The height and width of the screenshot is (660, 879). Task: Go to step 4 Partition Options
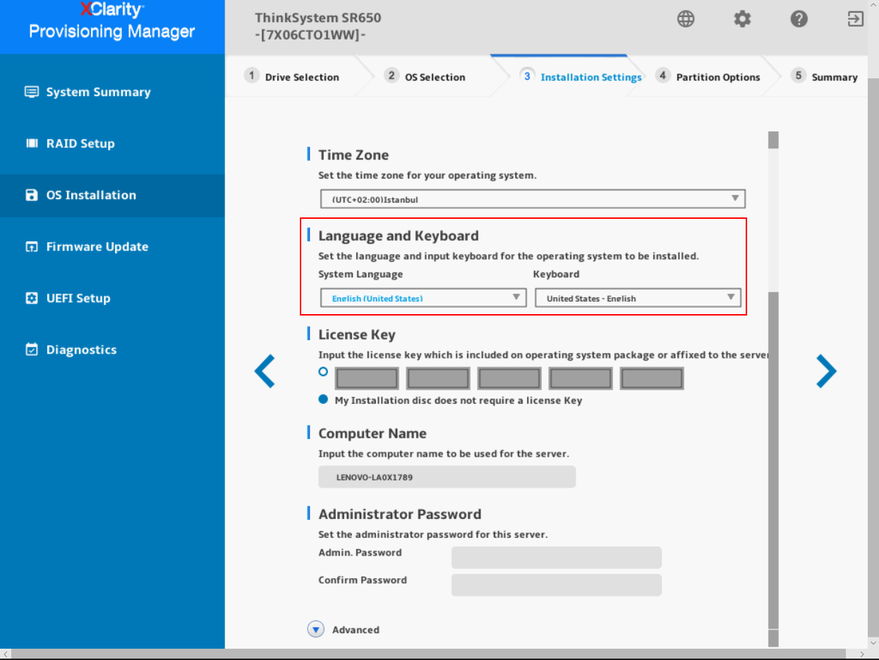pos(708,76)
